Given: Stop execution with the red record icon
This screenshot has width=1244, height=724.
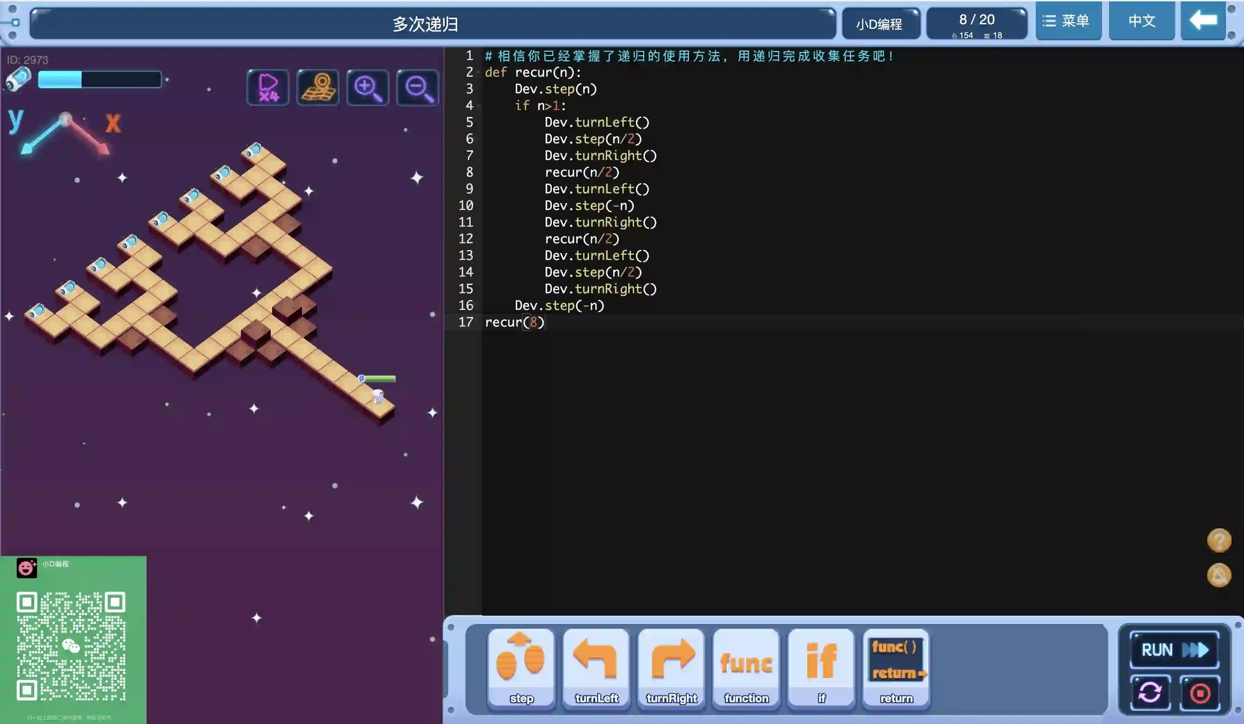Looking at the screenshot, I should tap(1200, 693).
